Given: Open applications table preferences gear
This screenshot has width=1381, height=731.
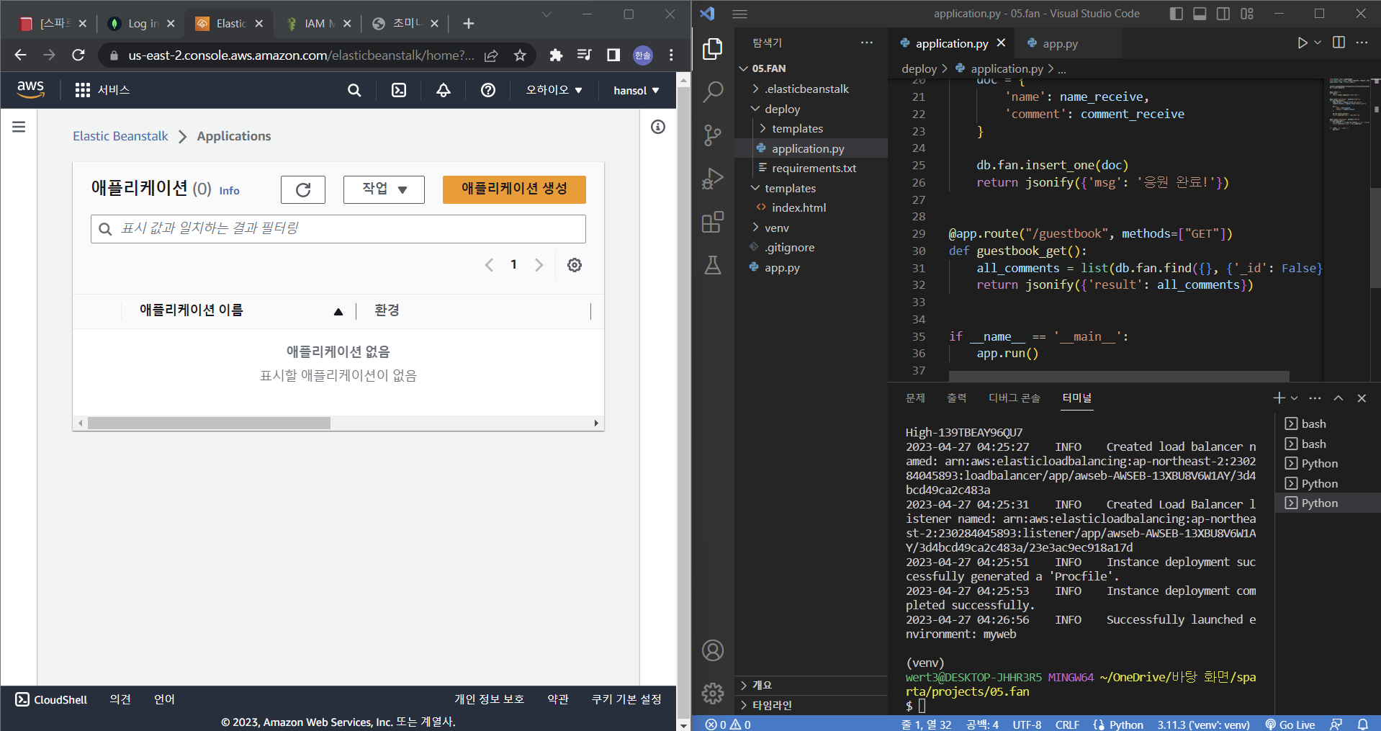Looking at the screenshot, I should [575, 265].
